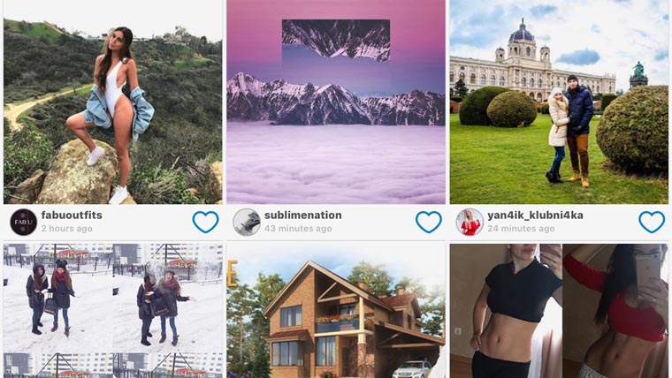Screen dimensions: 672x378
Task: Open the brick house rendering post
Action: (x=336, y=311)
